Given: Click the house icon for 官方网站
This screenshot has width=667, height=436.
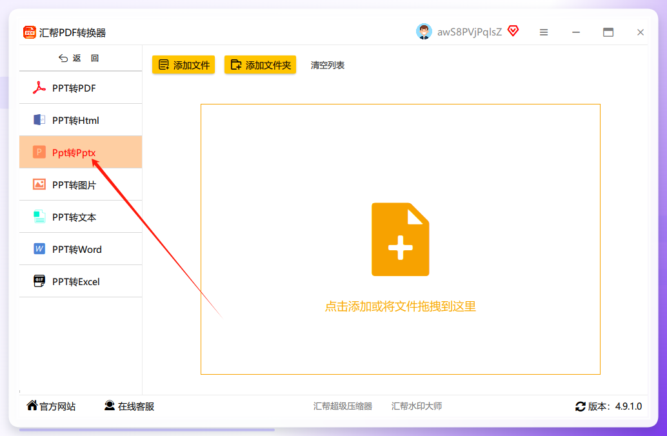Looking at the screenshot, I should (x=32, y=406).
